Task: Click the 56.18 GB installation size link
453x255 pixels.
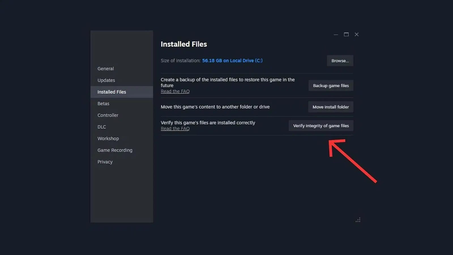Action: (x=232, y=60)
